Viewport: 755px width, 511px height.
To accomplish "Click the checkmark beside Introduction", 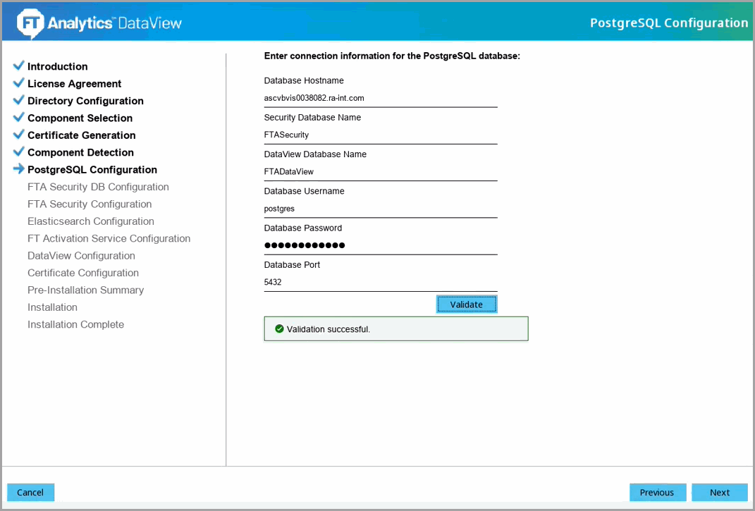I will click(19, 66).
